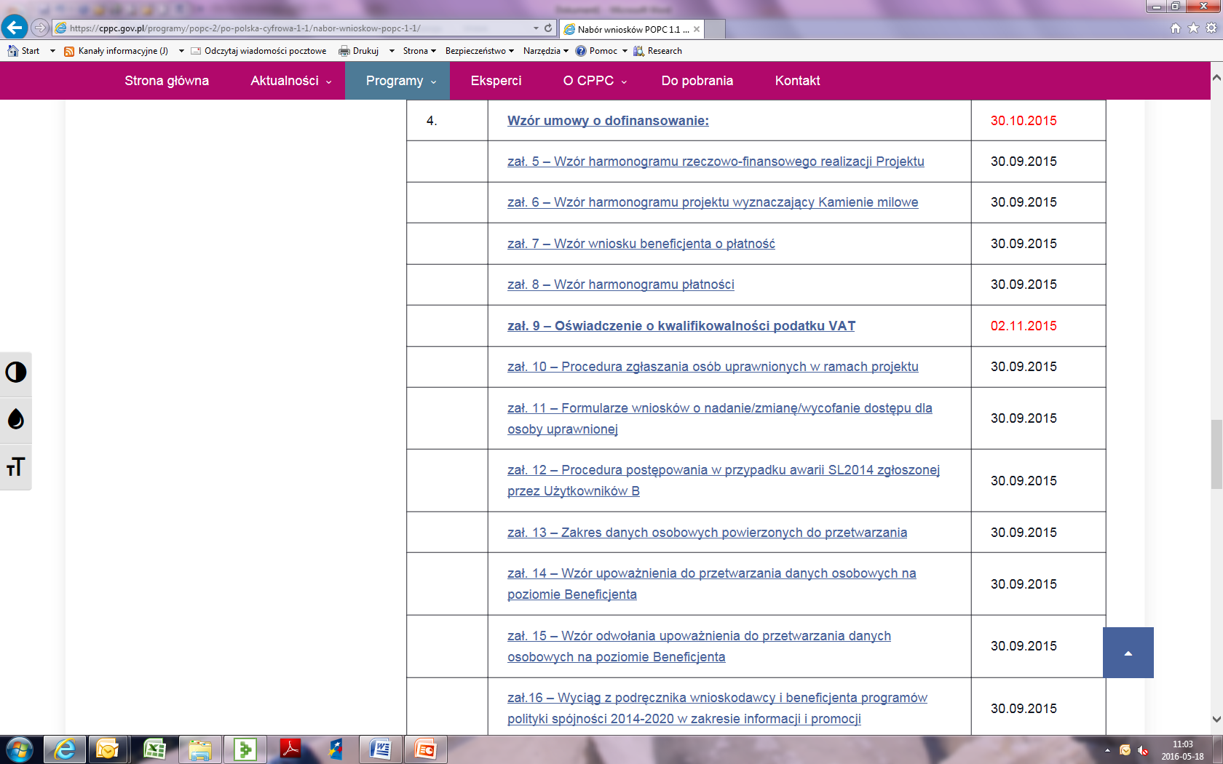Screen dimensions: 1223x764
Task: Open the Kontakt navigation item
Action: (797, 81)
